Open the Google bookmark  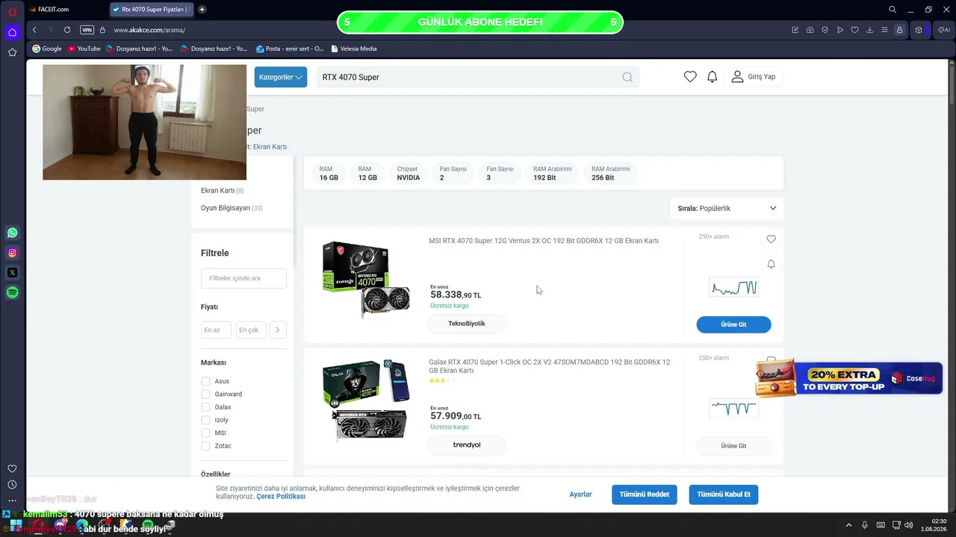pyautogui.click(x=46, y=48)
